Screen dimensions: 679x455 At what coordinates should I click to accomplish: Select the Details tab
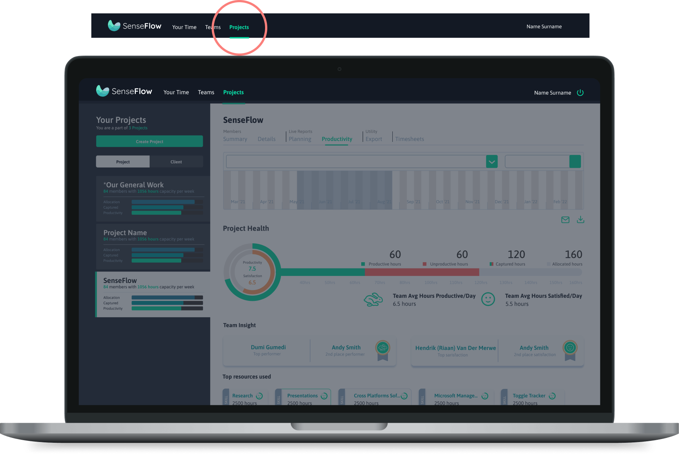click(267, 139)
